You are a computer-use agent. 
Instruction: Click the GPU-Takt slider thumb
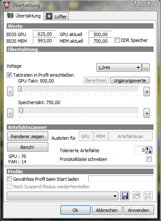click(20, 89)
